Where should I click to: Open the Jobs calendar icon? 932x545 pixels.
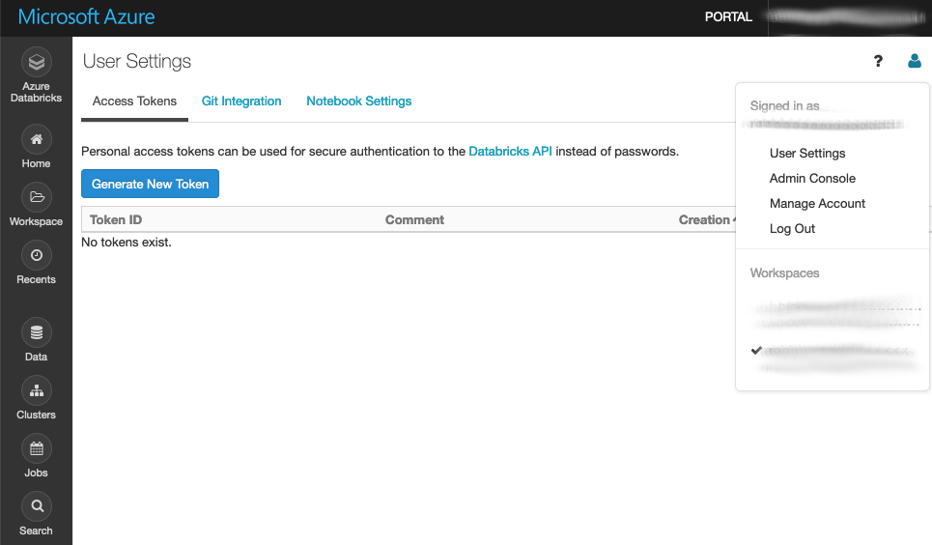point(37,448)
